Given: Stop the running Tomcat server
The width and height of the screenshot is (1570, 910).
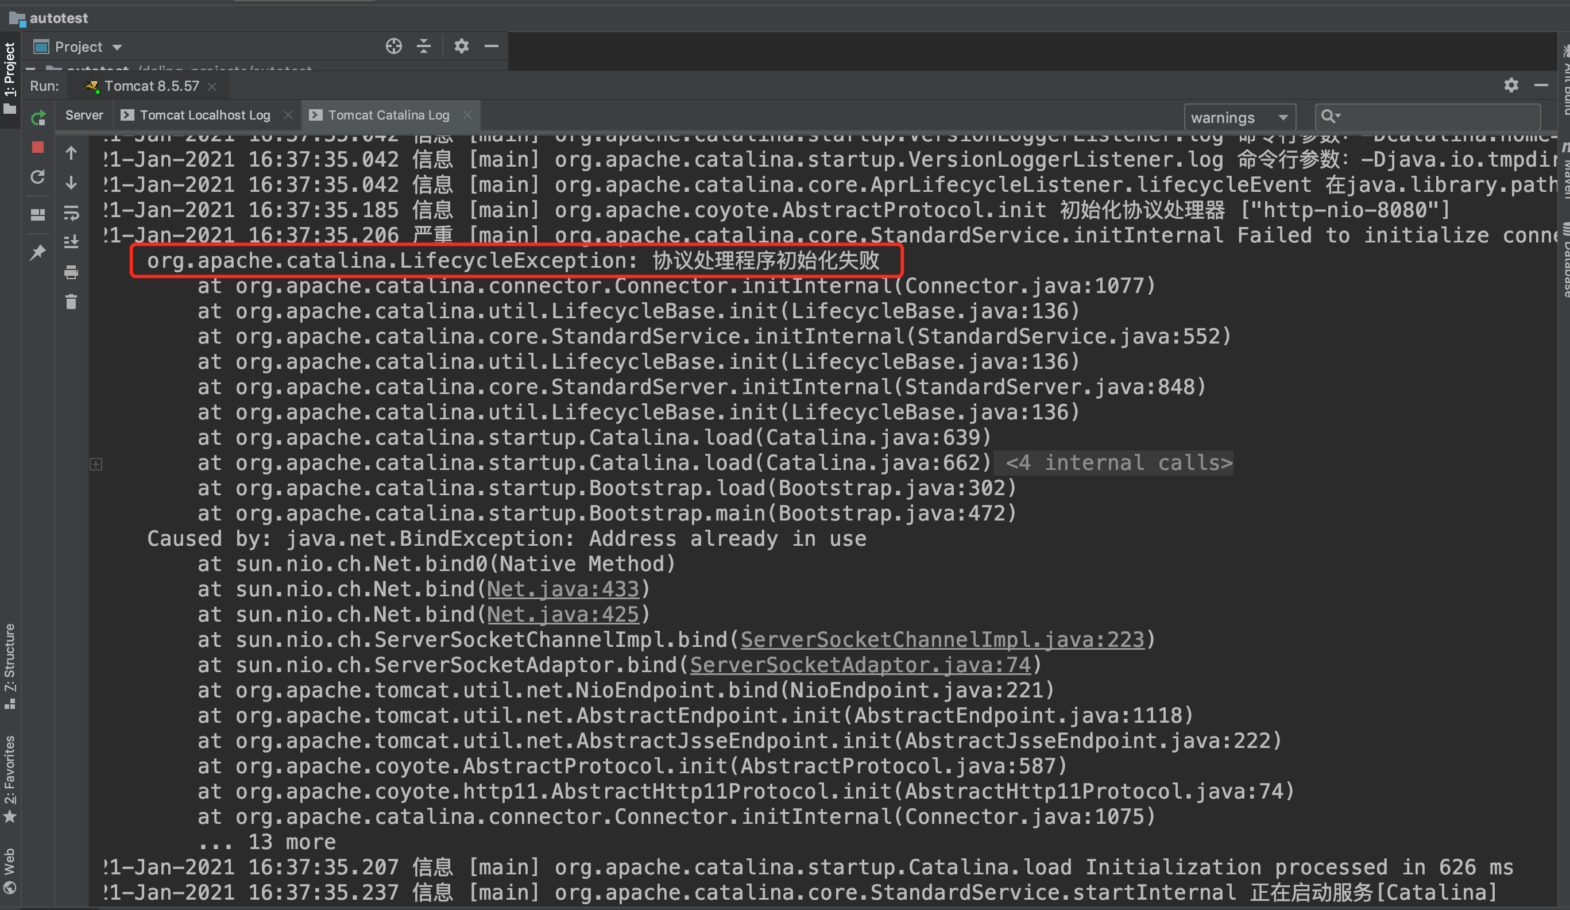Looking at the screenshot, I should [x=37, y=148].
